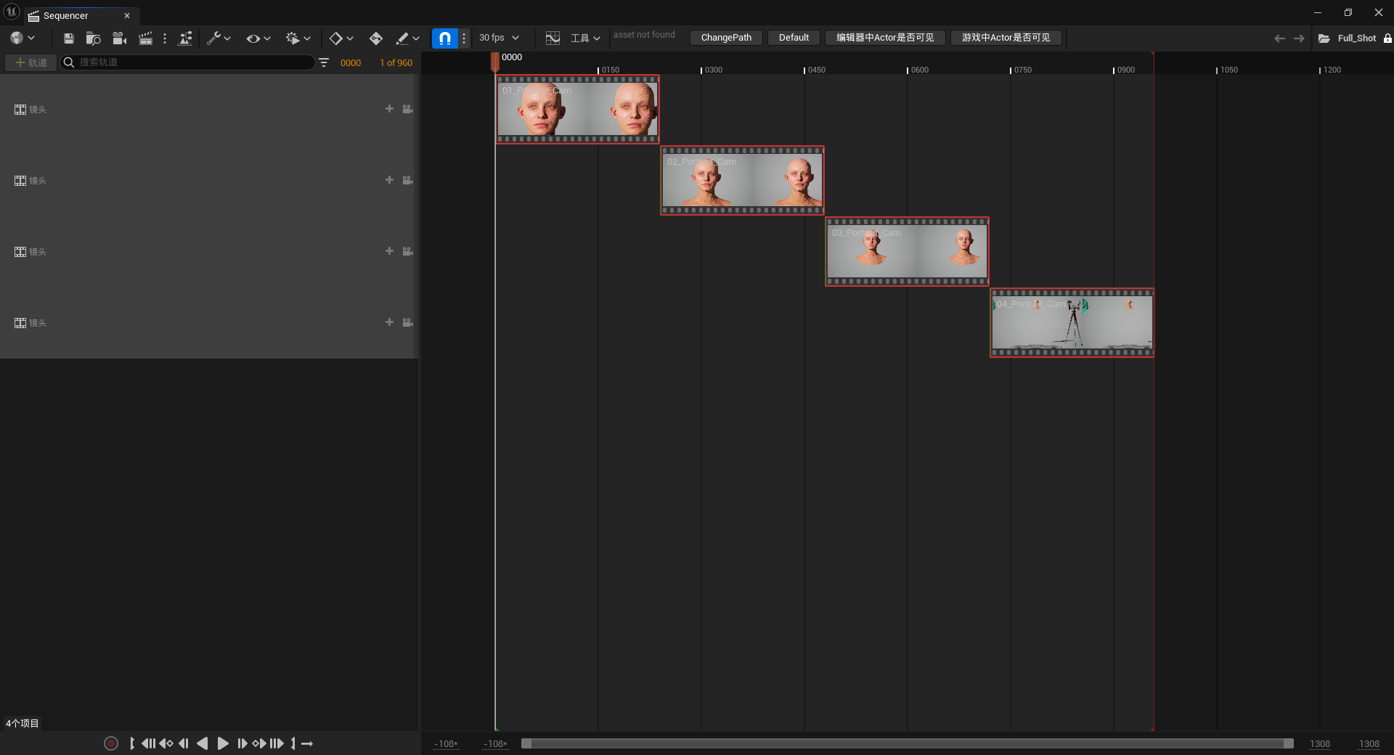Viewport: 1394px width, 755px height.
Task: Click the ChangePath button
Action: point(725,38)
